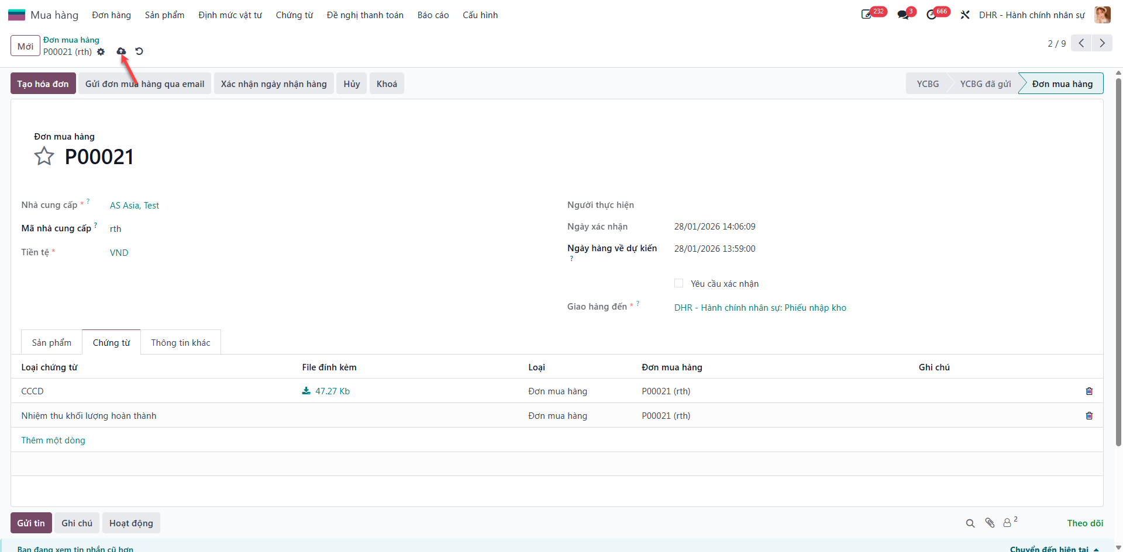Switch to the Sản phẩm tab
1123x552 pixels.
coord(51,343)
